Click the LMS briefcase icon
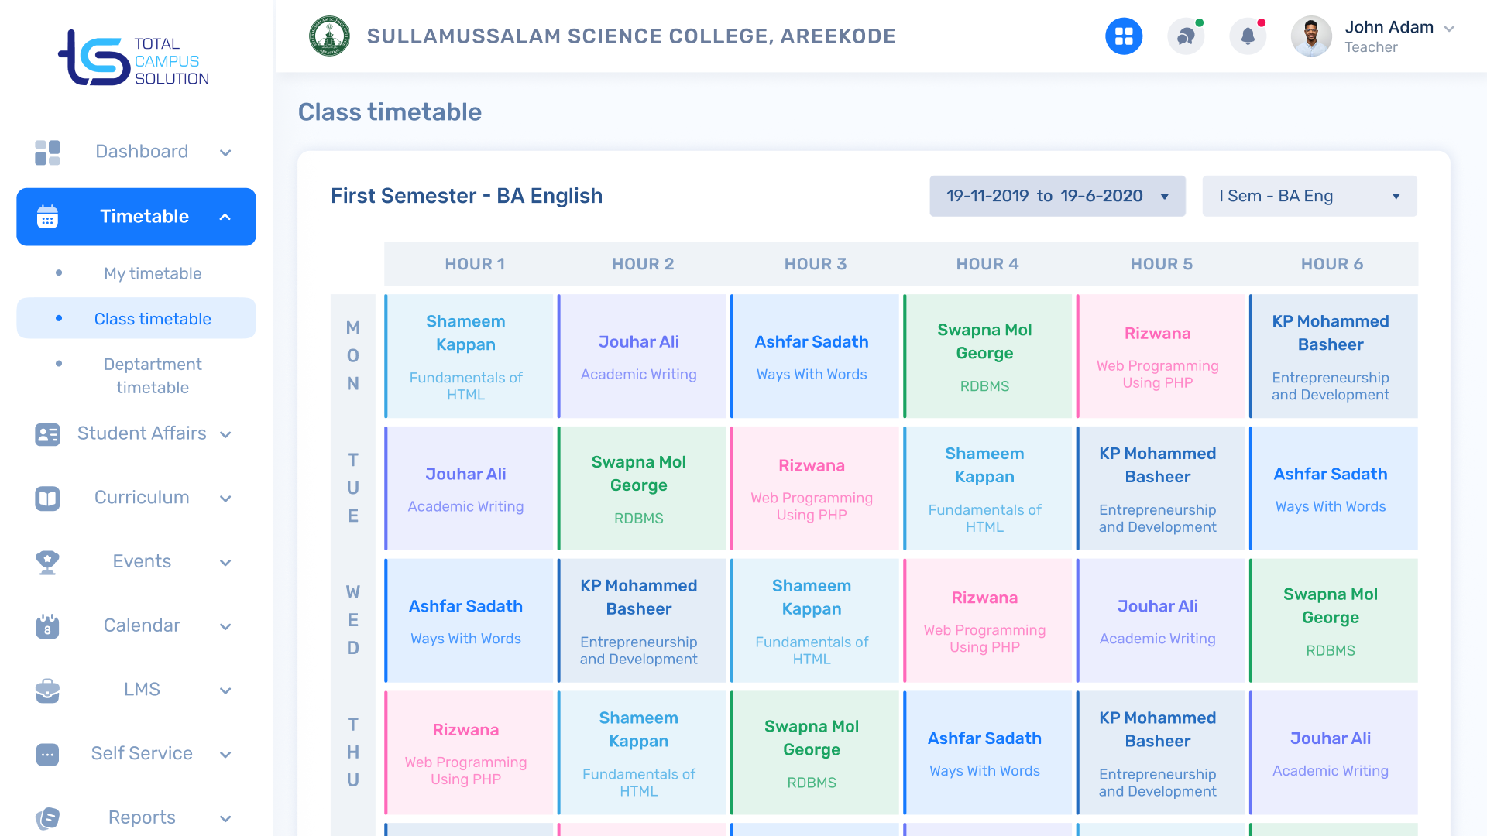This screenshot has width=1487, height=836. (x=47, y=690)
